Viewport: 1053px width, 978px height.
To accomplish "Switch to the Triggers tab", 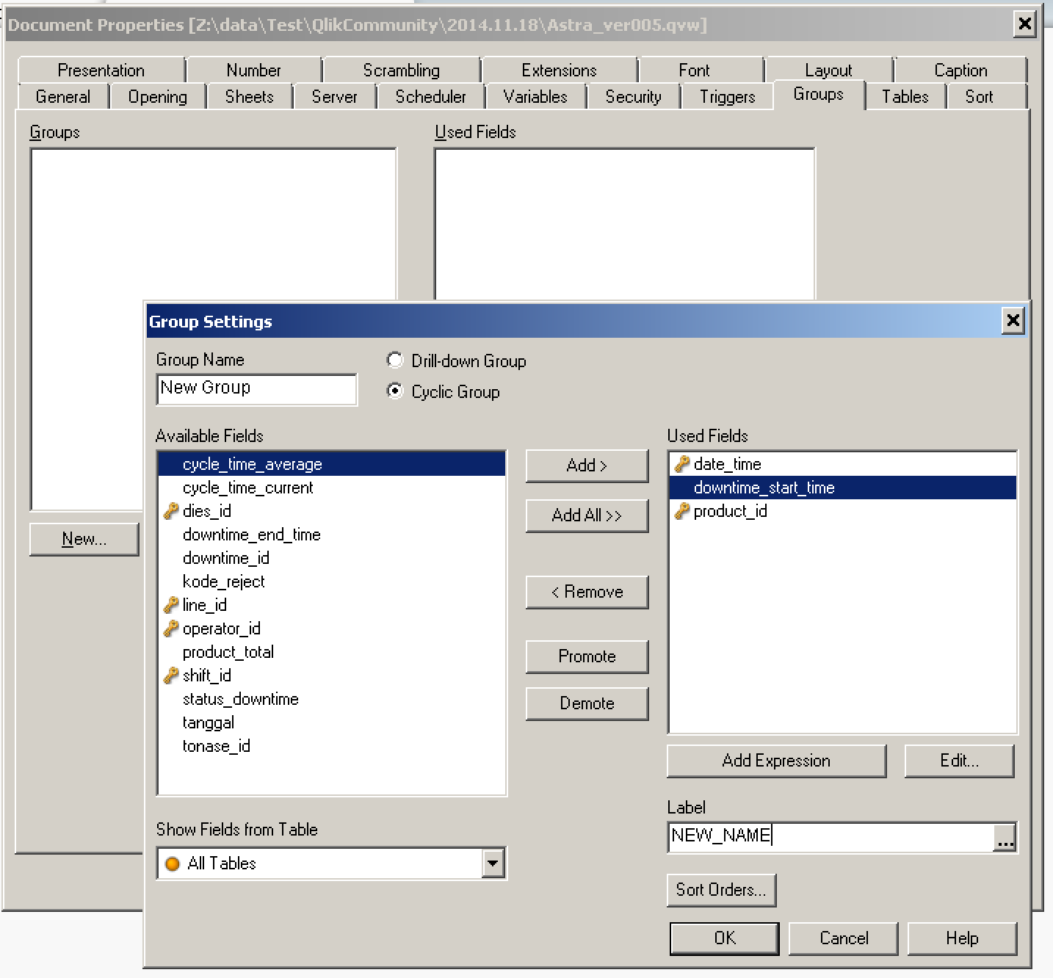I will point(726,96).
